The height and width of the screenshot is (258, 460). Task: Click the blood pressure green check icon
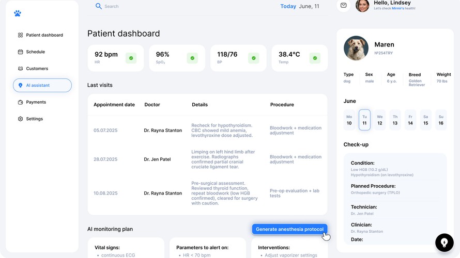coord(254,58)
